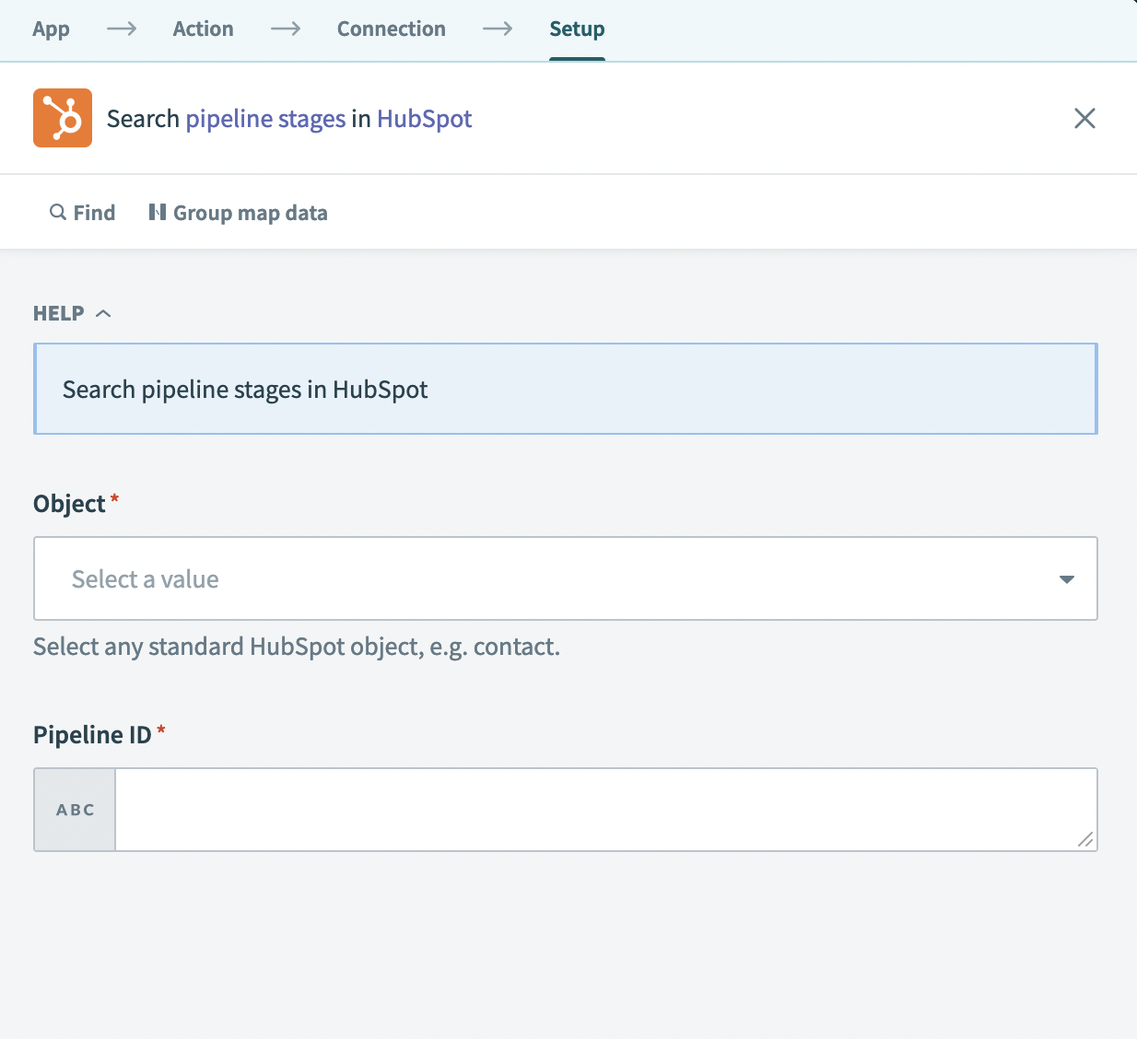Click the HubSpot app logo icon
This screenshot has height=1039, width=1137.
pos(62,118)
